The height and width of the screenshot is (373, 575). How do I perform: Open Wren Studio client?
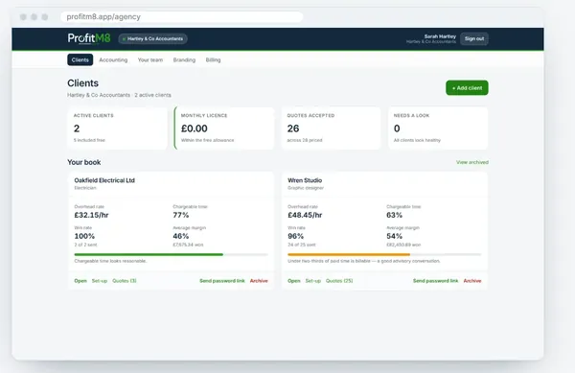(294, 281)
